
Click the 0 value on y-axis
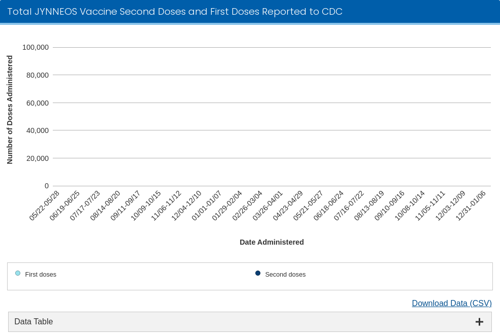[46, 186]
